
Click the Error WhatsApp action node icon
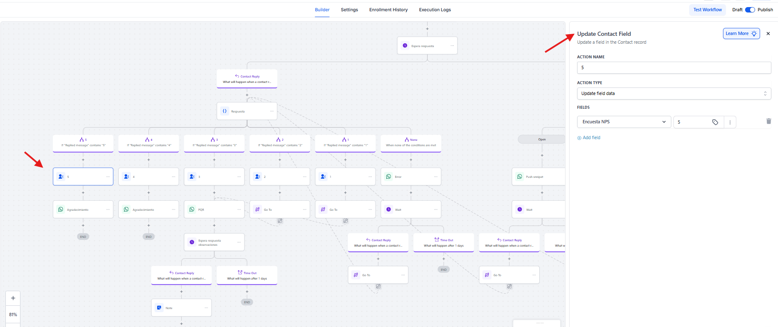[388, 177]
